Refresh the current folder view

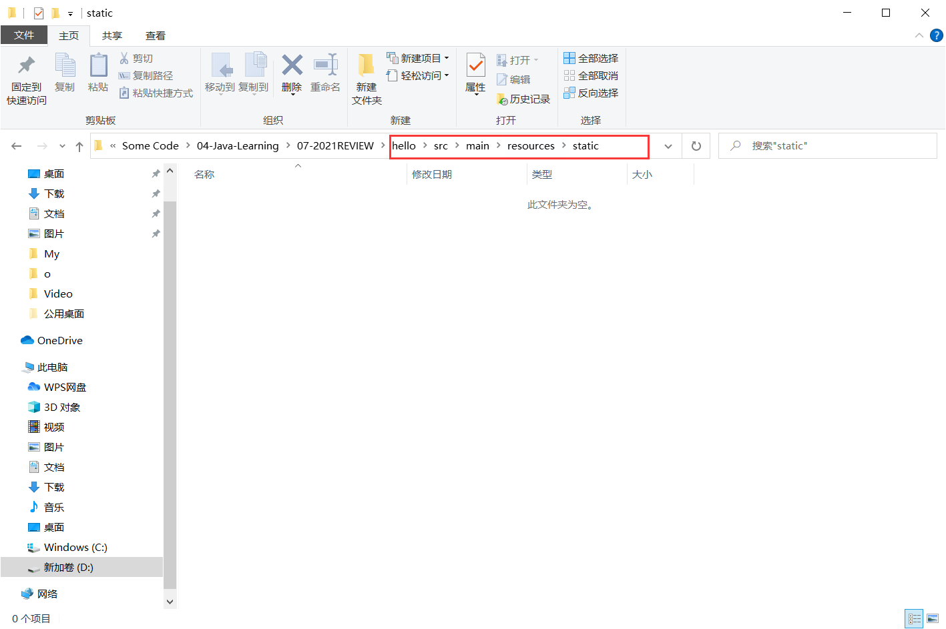(696, 146)
